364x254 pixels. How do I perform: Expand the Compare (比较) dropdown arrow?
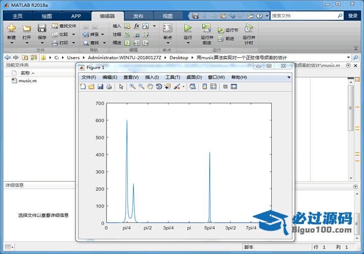click(74, 35)
